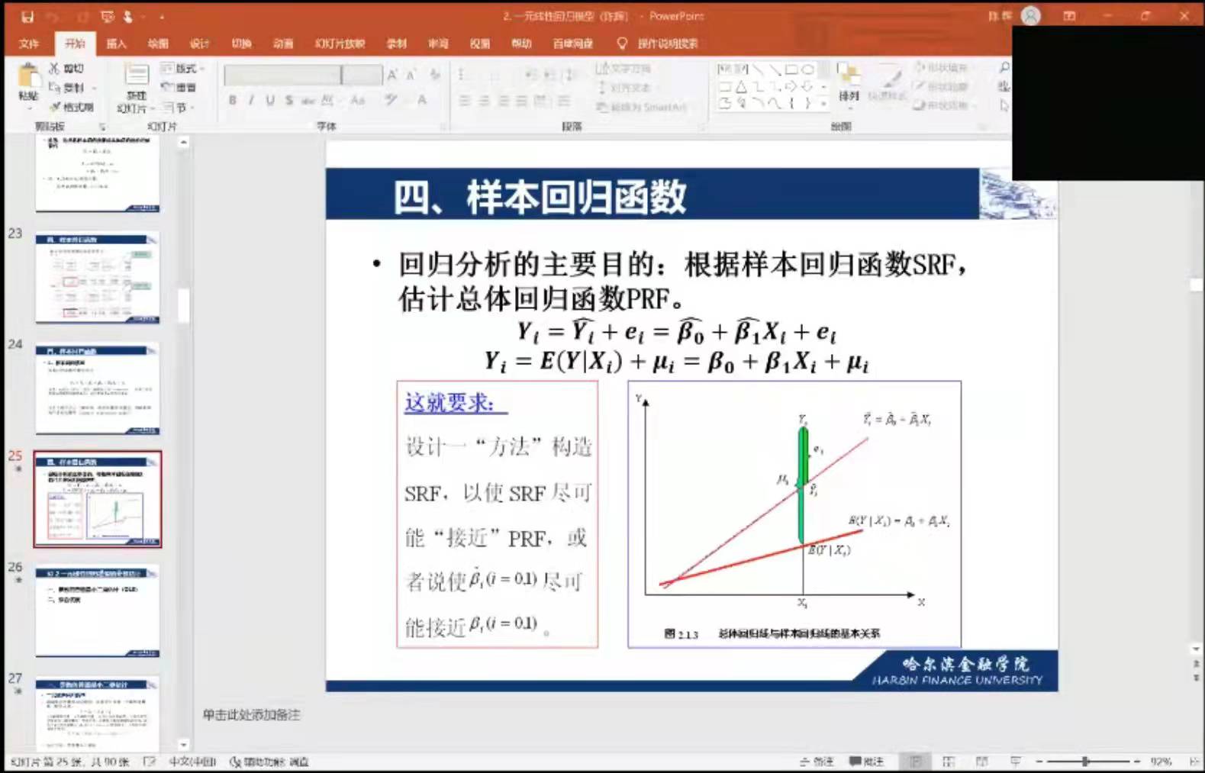Open the font name dropdown box
Viewport: 1205px width, 773px height.
[x=282, y=75]
